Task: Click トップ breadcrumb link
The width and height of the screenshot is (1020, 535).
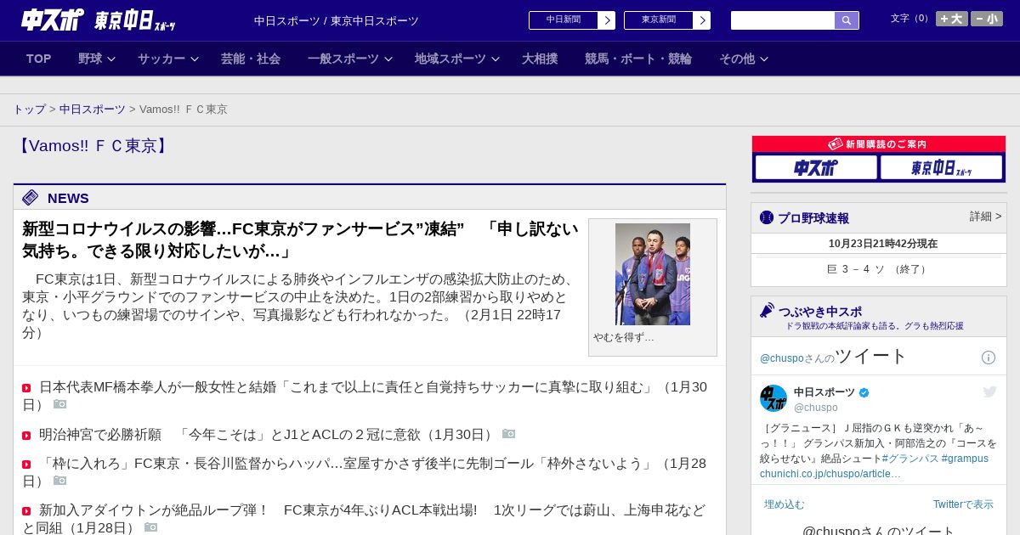Action: [x=29, y=110]
